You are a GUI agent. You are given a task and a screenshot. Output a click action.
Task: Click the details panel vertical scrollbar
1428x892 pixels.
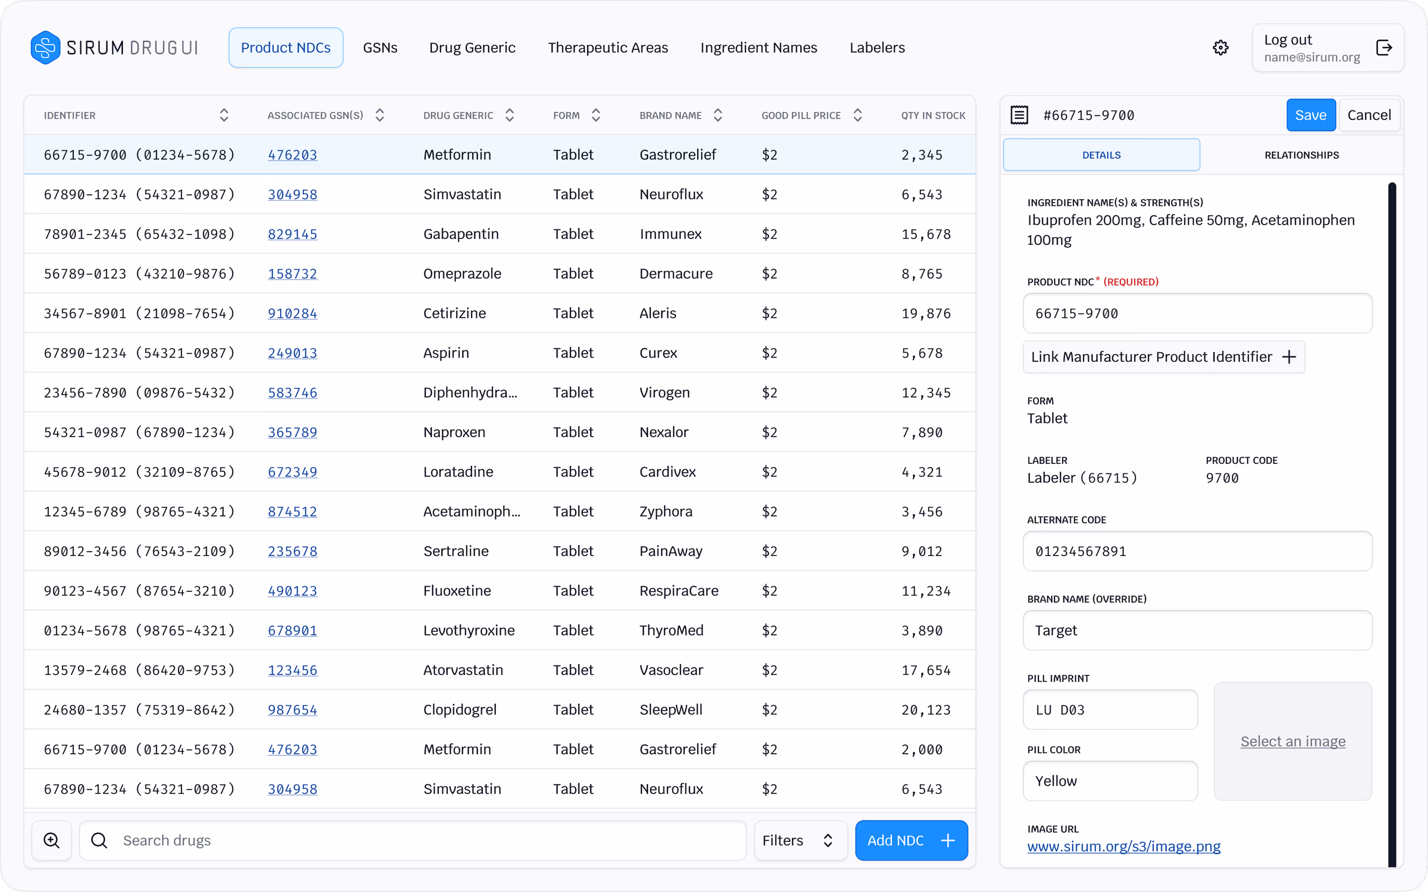point(1392,525)
